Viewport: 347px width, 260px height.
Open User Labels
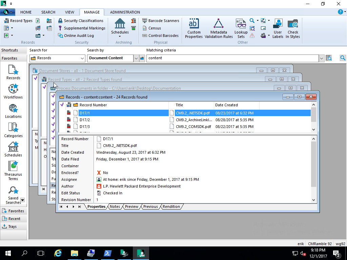point(278,28)
